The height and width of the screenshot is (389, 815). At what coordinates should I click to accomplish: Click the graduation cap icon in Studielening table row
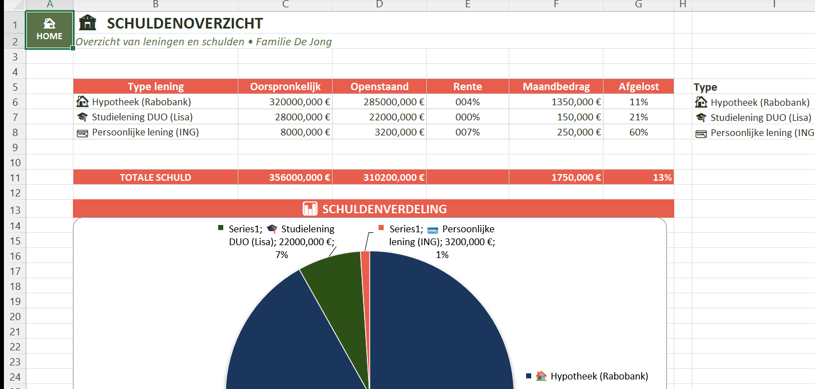point(82,117)
